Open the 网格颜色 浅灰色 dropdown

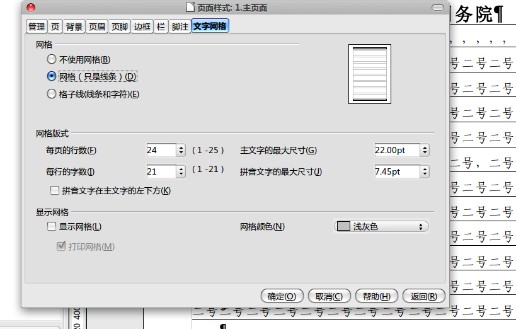pos(381,226)
